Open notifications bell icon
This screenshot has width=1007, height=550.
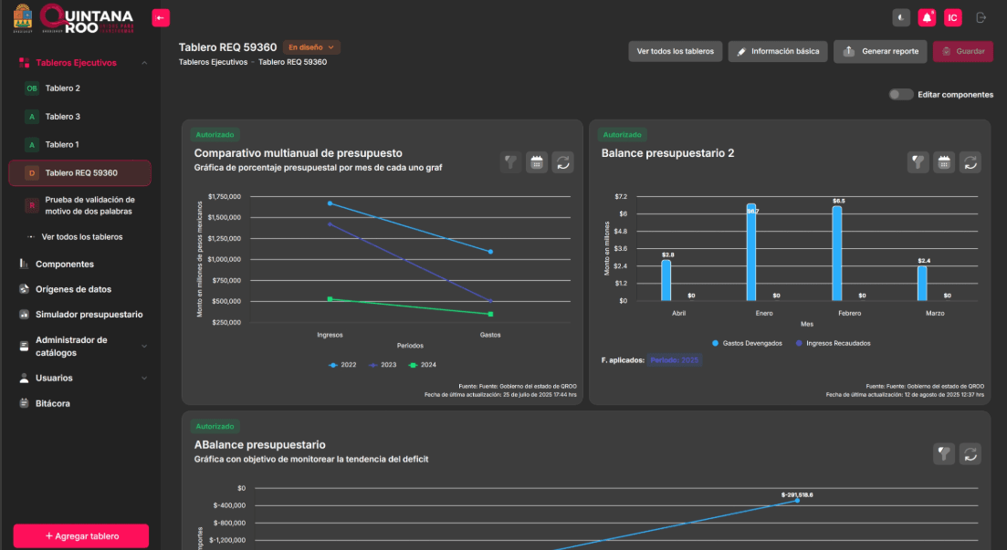pos(927,17)
